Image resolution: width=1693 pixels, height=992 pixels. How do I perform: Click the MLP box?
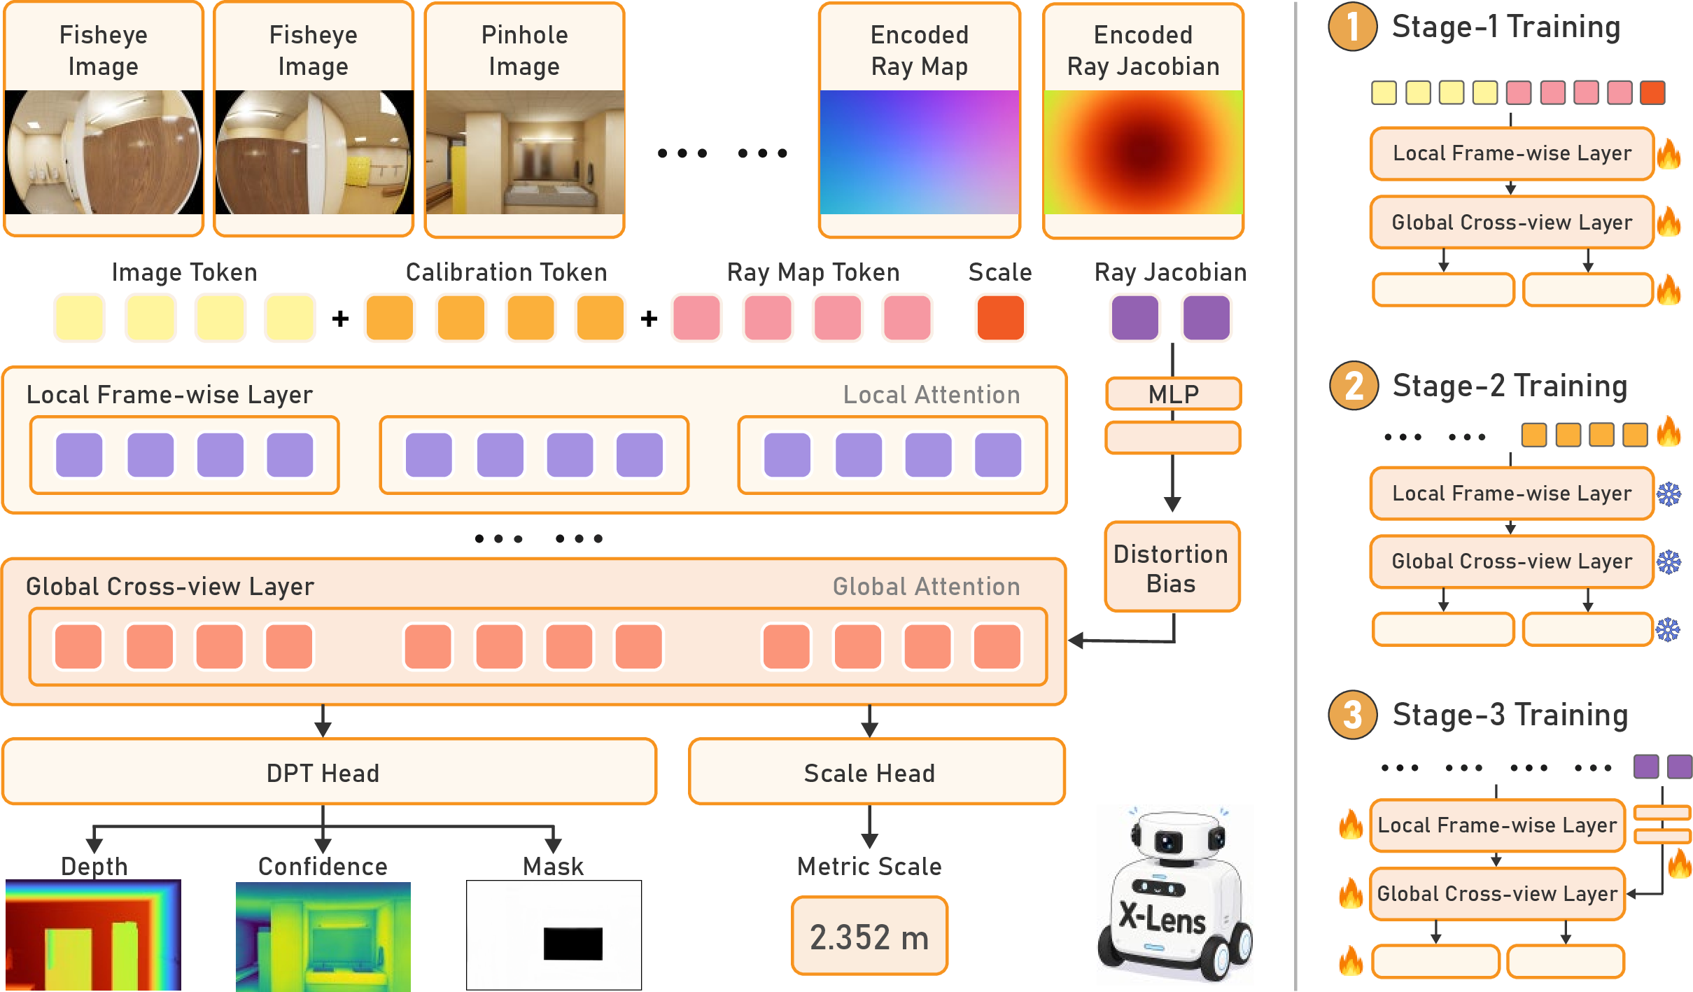point(1173,394)
